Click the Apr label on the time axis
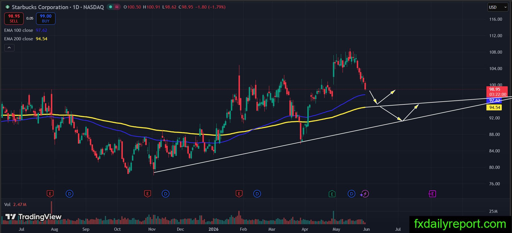This screenshot has height=233, width=512. [x=305, y=229]
